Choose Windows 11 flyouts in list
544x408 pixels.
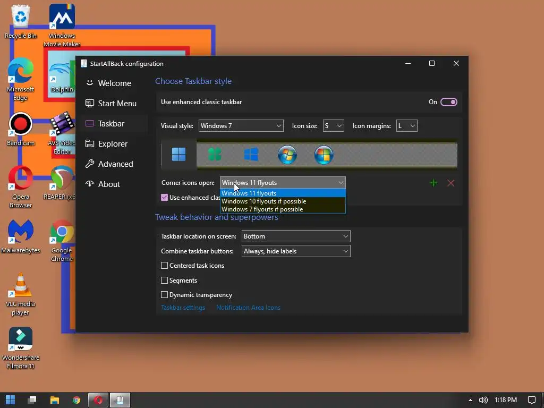pyautogui.click(x=283, y=193)
